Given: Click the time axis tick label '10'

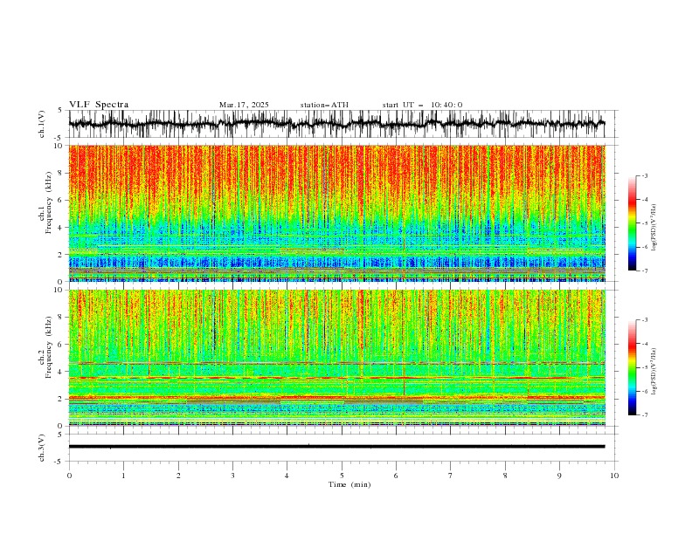Looking at the screenshot, I should (614, 476).
